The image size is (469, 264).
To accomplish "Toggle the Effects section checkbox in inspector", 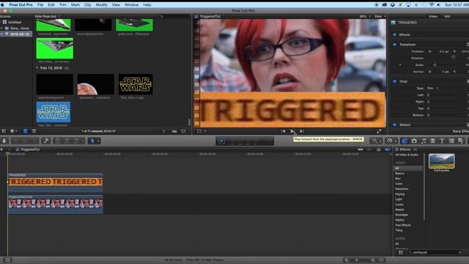I will point(394,34).
